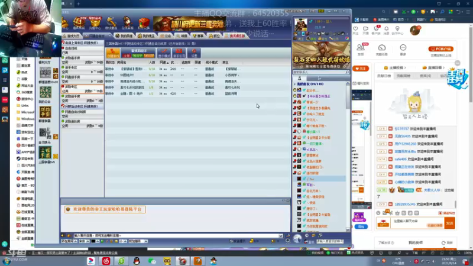Switch to the 战绩 records tab
The image size is (473, 266).
point(182,36)
